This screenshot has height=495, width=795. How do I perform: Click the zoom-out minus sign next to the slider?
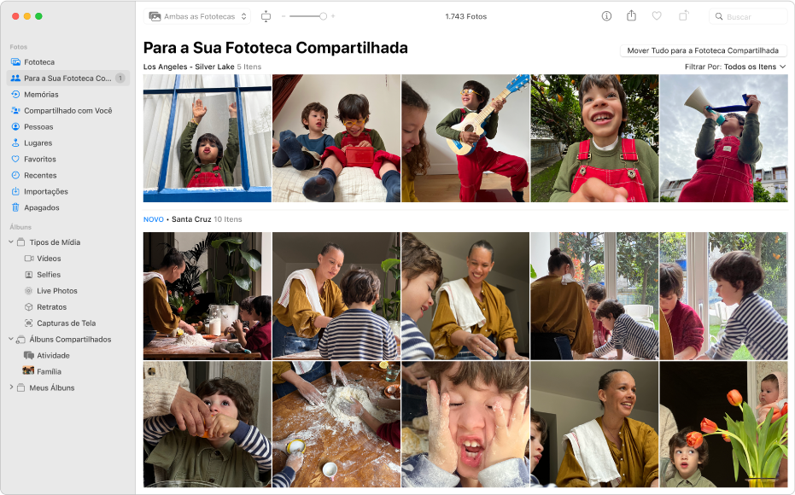click(x=284, y=16)
